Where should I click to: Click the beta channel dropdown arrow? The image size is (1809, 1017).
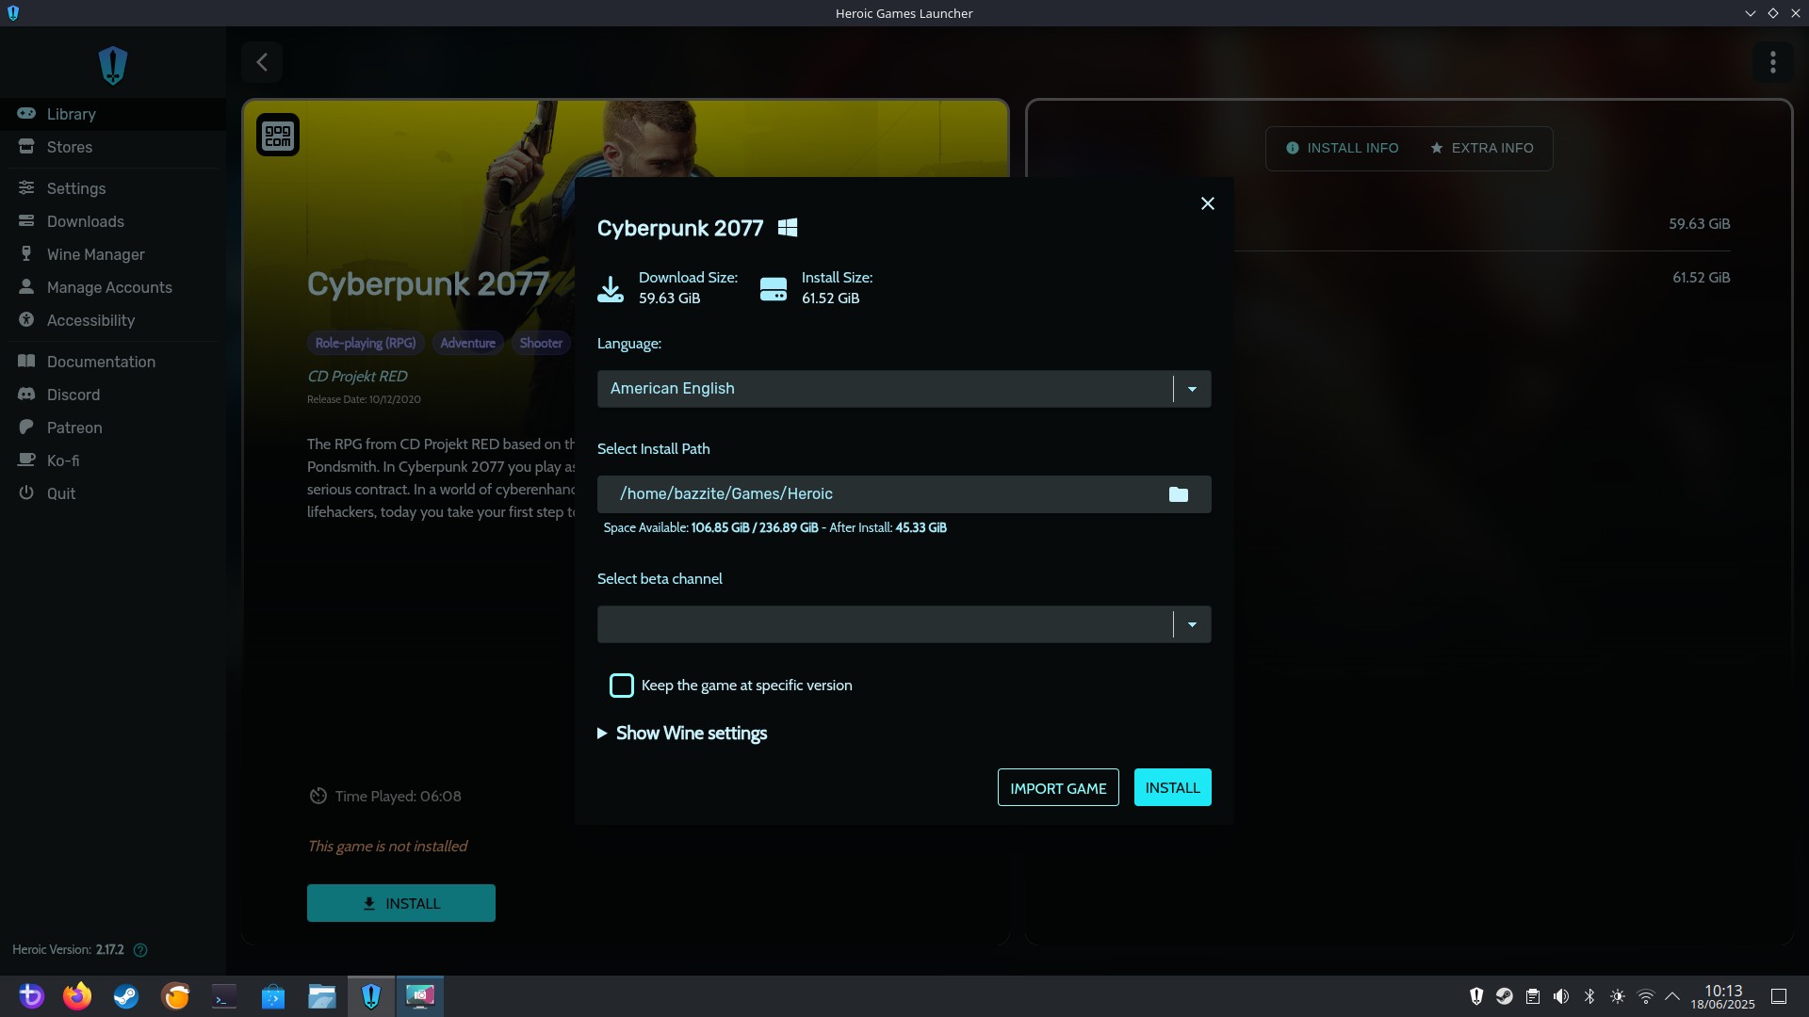click(x=1192, y=624)
